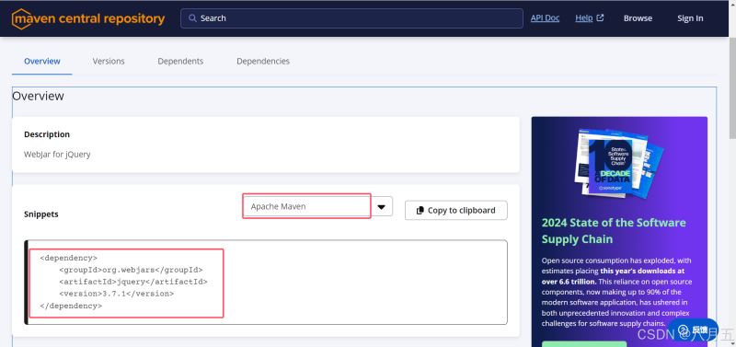Screen dimensions: 736x347
Task: Click the page vertical scrollbar thumb
Action: point(732,89)
